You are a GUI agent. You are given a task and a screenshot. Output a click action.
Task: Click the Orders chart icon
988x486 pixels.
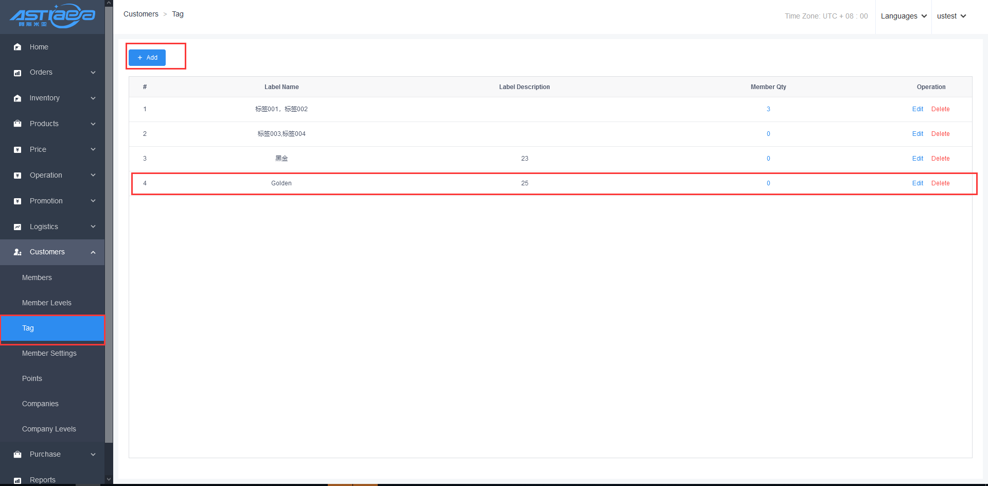click(x=17, y=73)
